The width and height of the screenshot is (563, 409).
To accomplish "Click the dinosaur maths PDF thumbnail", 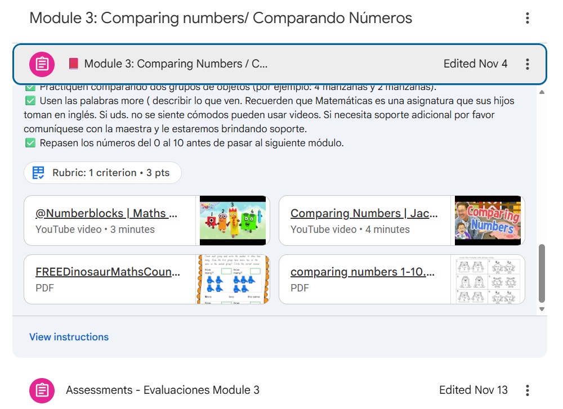I will [233, 279].
